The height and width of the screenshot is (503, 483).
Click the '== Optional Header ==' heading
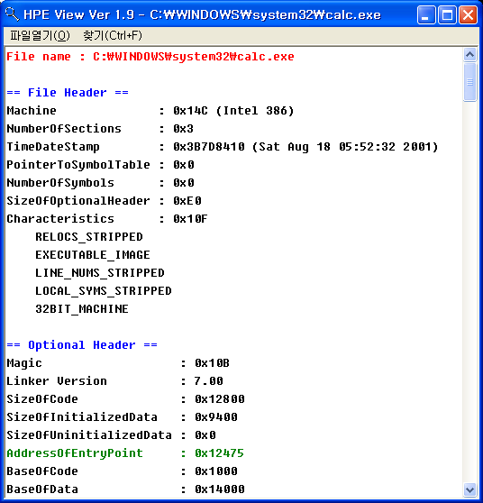(82, 345)
